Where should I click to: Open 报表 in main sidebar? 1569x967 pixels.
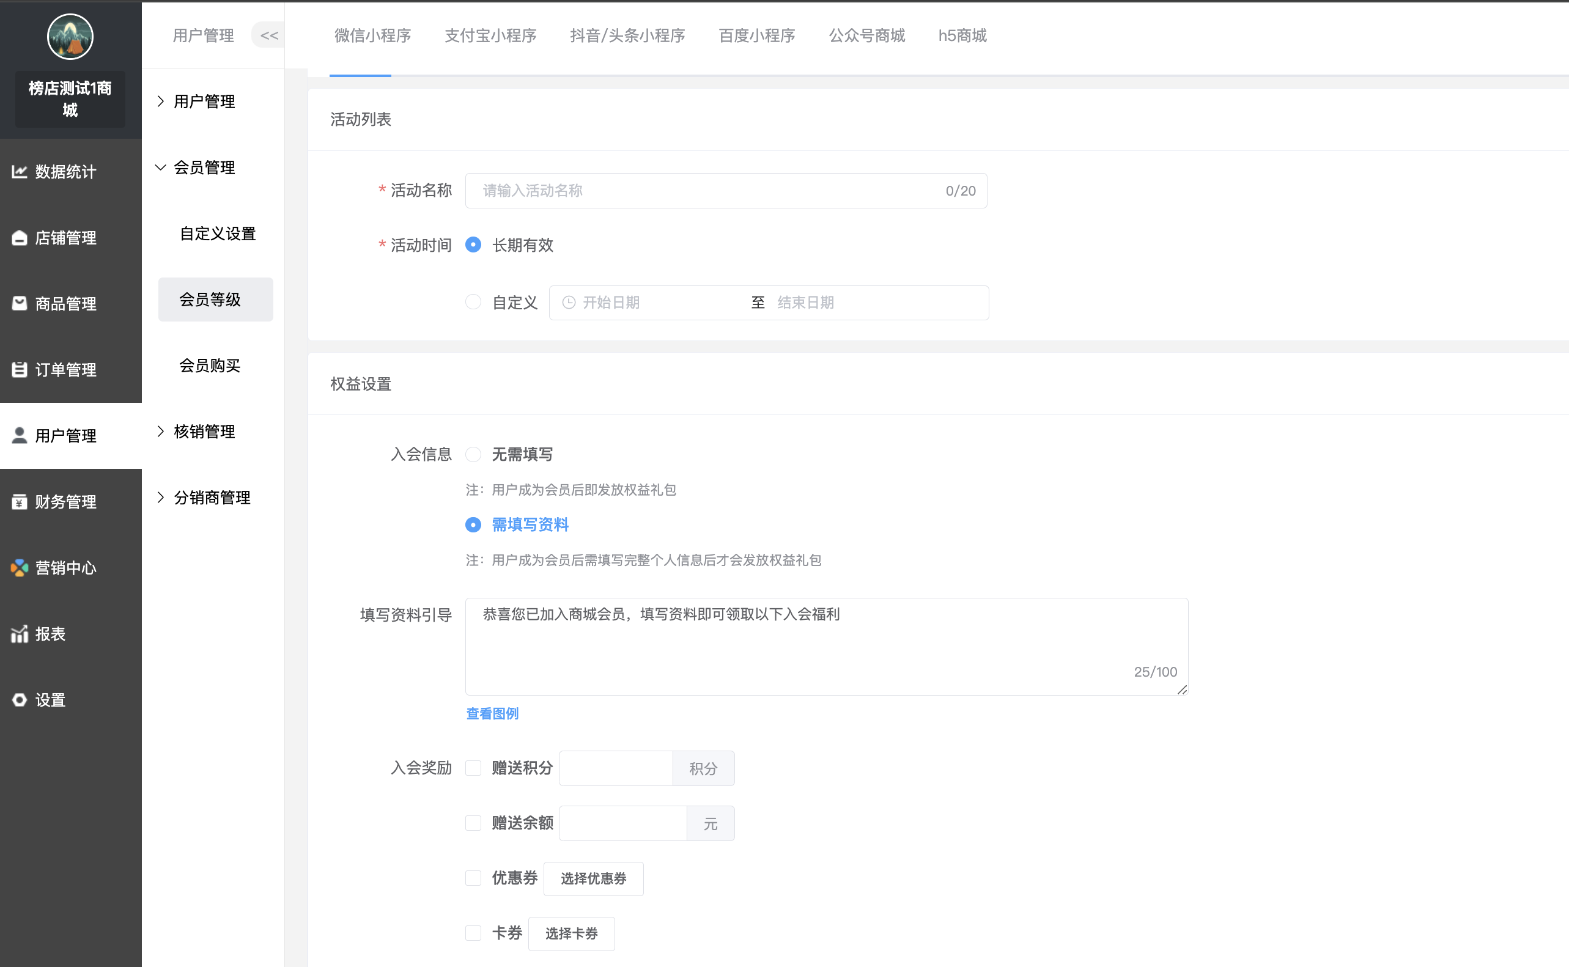pos(70,633)
